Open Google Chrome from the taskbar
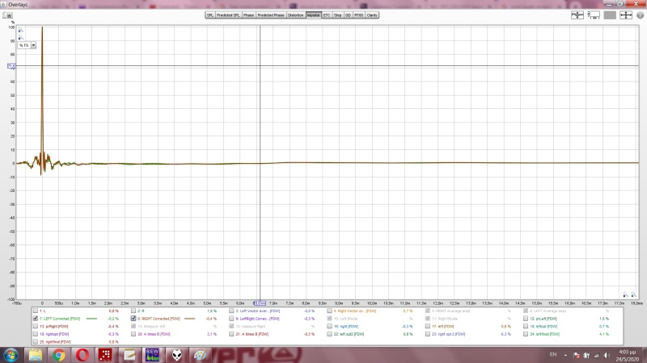This screenshot has width=647, height=363. pos(58,354)
